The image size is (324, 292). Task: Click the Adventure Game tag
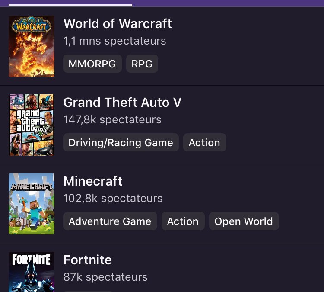pyautogui.click(x=110, y=221)
